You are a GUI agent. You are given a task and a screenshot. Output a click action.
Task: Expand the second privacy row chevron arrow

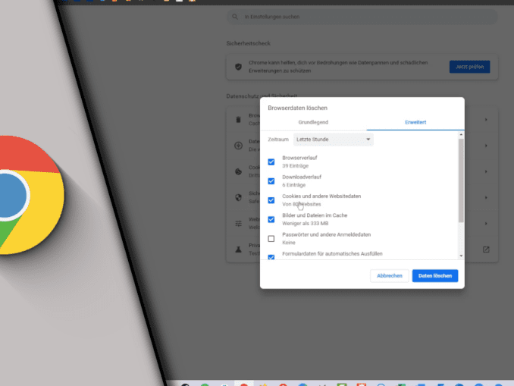point(486,145)
